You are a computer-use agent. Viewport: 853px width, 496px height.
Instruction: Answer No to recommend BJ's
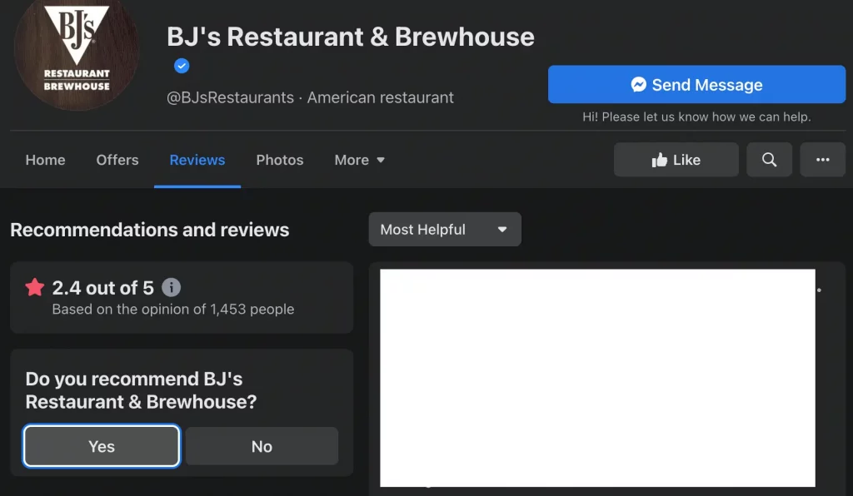[262, 446]
